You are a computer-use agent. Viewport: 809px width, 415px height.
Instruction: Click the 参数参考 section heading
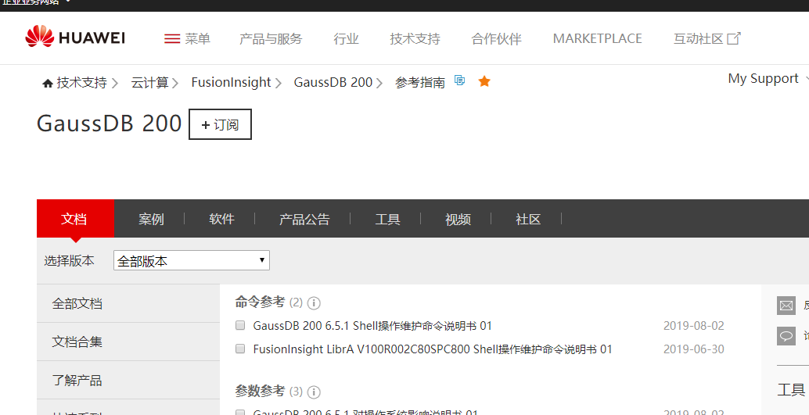coord(260,392)
